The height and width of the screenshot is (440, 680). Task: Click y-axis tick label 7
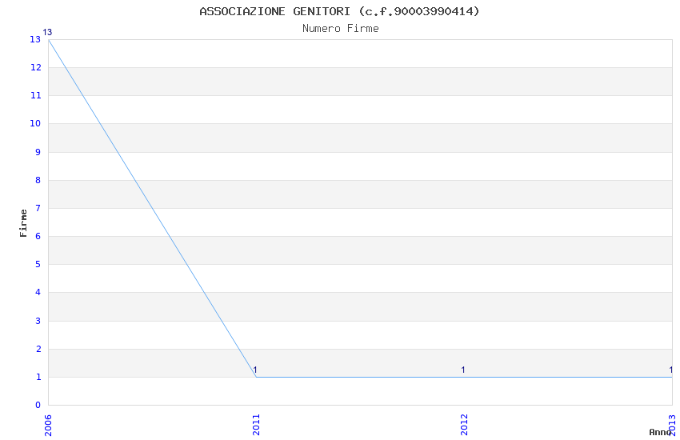[x=38, y=208]
